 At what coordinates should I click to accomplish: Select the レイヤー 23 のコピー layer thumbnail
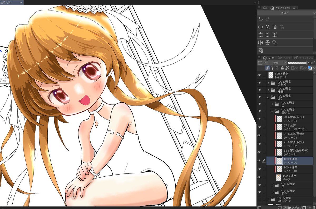(x=279, y=127)
